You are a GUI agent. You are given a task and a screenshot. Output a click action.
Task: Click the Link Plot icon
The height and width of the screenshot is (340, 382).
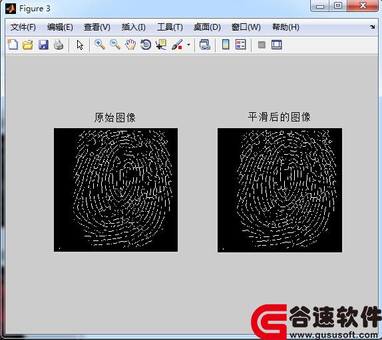coord(205,45)
